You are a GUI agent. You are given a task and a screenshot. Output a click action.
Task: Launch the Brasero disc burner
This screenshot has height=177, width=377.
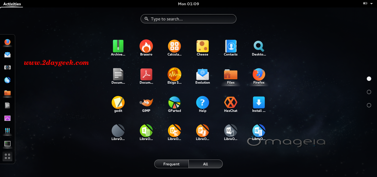146,46
